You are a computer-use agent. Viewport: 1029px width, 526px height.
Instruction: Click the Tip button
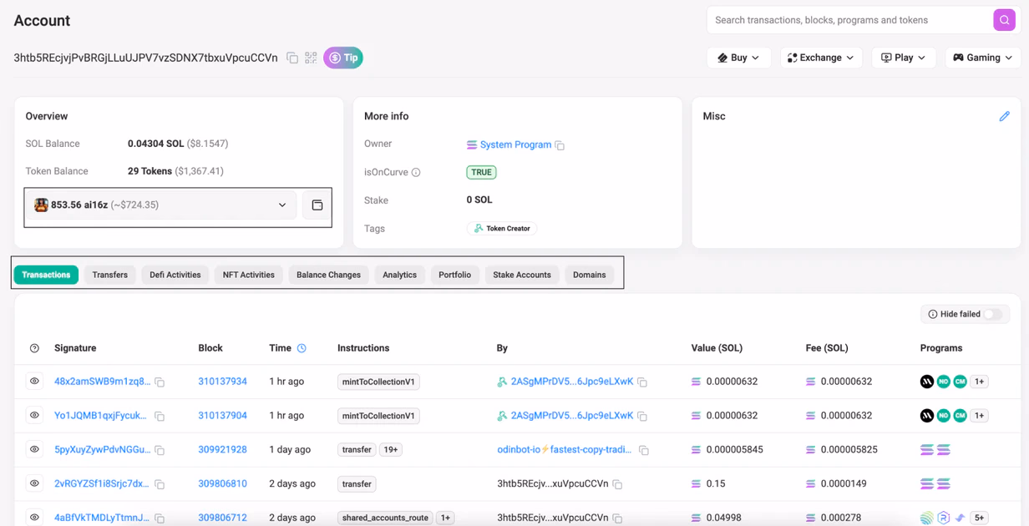click(x=343, y=58)
